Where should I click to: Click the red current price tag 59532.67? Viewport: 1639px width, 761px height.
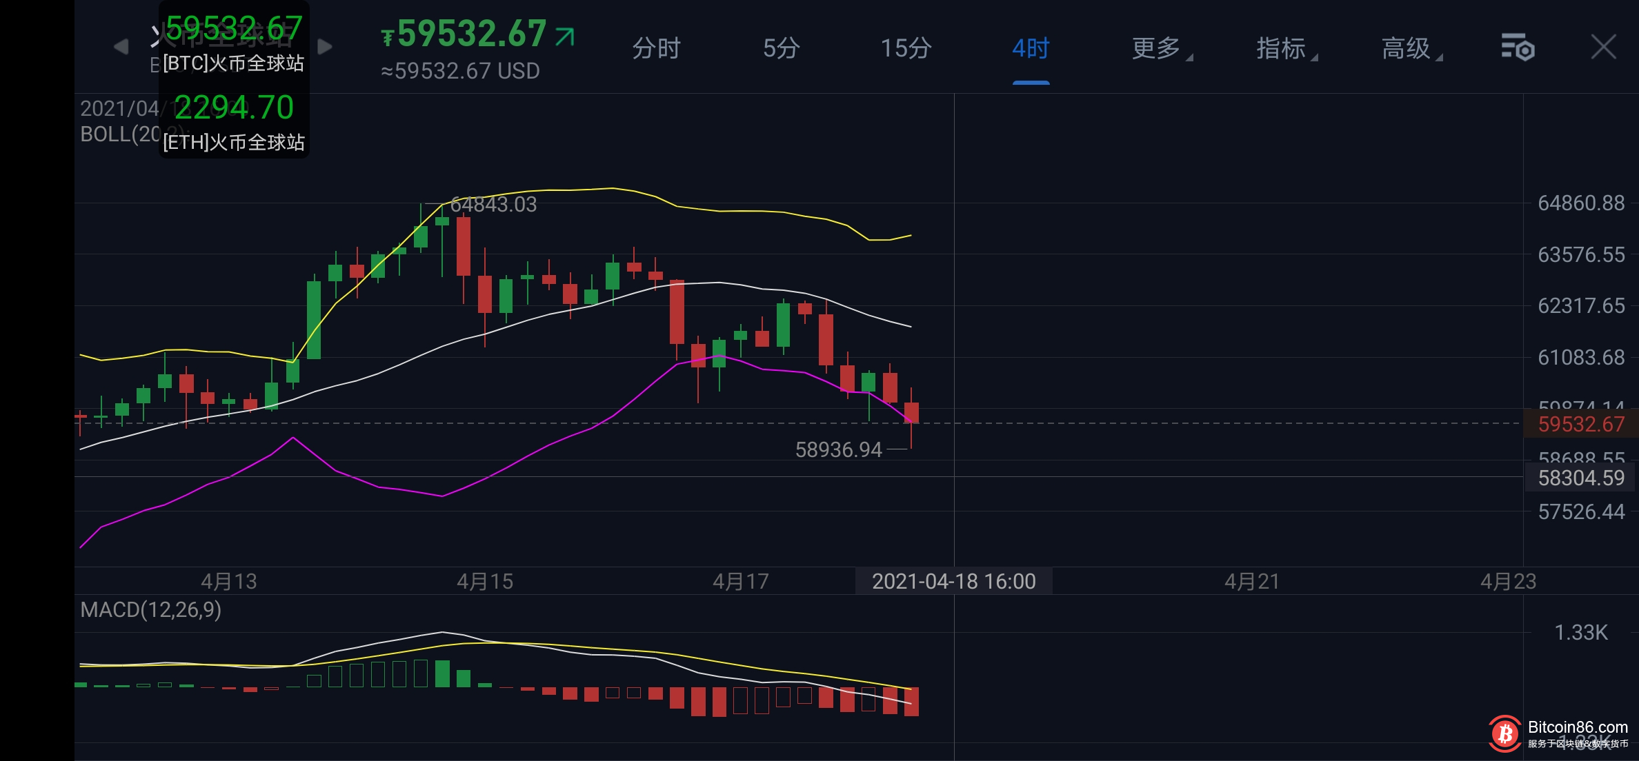pyautogui.click(x=1580, y=424)
